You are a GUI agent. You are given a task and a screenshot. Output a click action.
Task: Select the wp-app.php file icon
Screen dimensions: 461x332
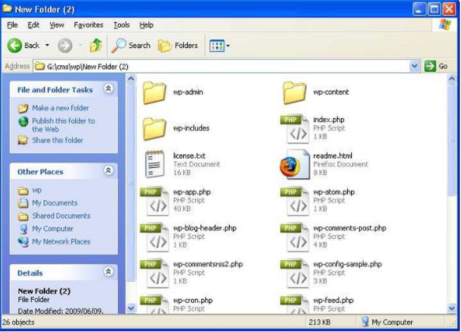155,201
